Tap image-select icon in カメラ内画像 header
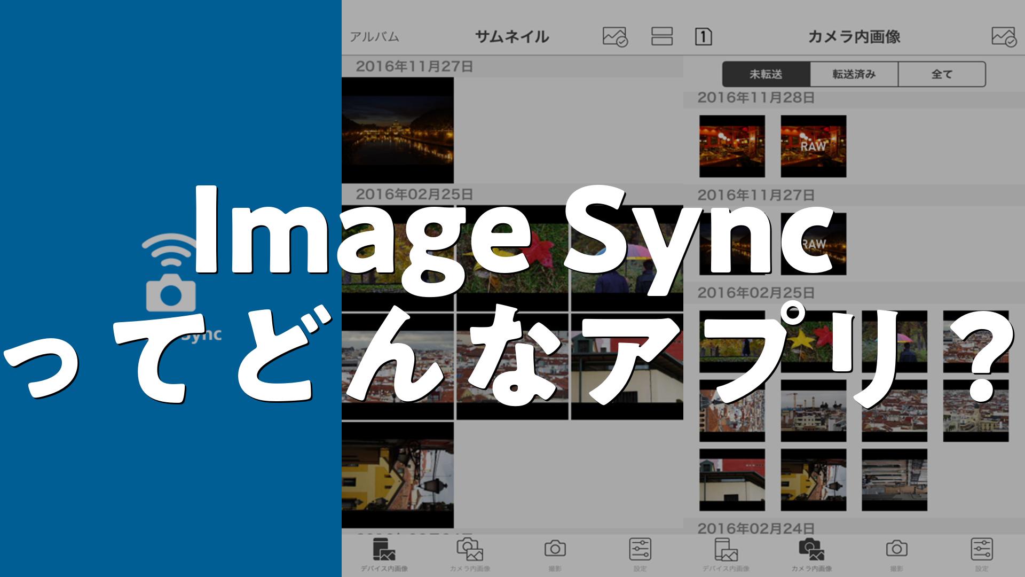This screenshot has height=577, width=1025. [1004, 37]
